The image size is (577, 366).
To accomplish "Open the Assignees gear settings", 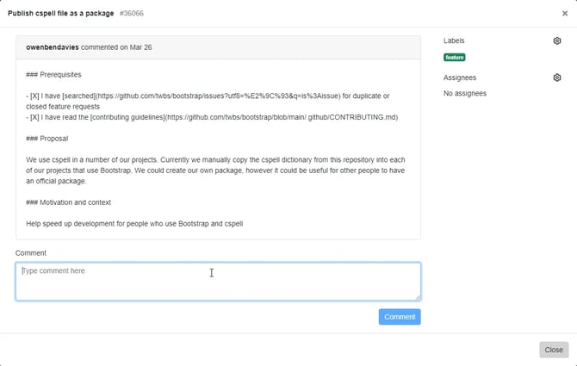I will point(557,78).
